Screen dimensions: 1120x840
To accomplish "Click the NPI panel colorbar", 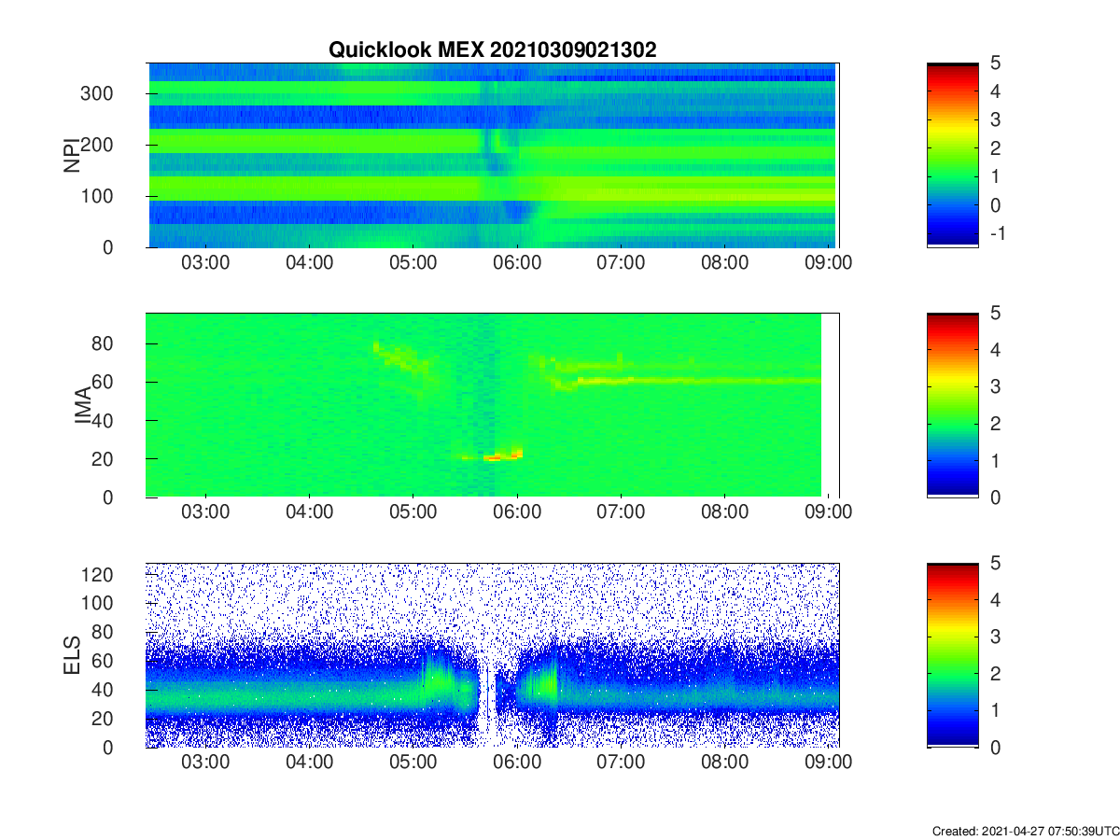I will coord(953,155).
